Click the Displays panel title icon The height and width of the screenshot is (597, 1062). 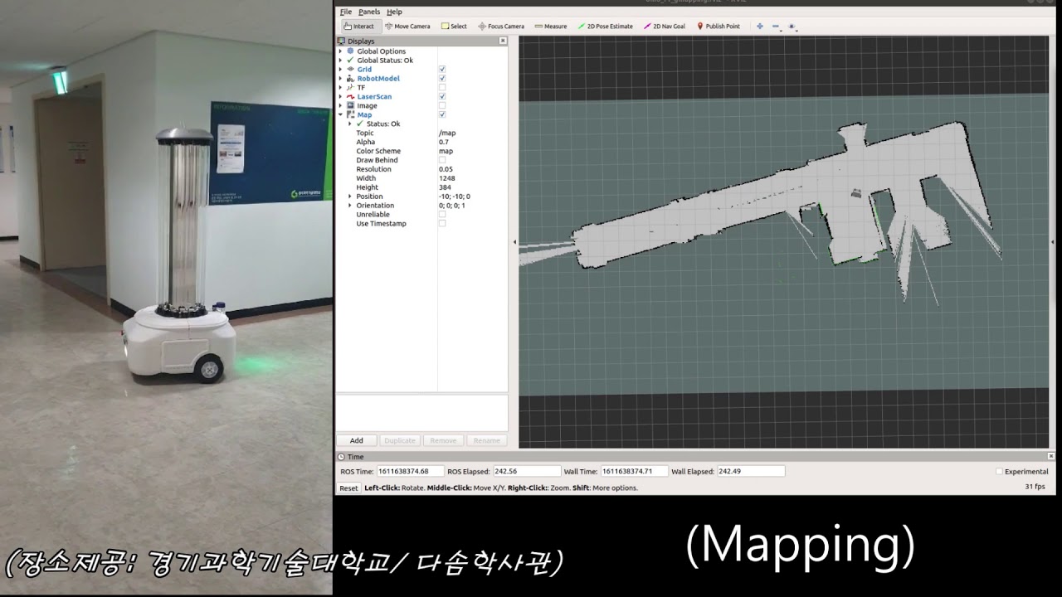click(x=341, y=41)
